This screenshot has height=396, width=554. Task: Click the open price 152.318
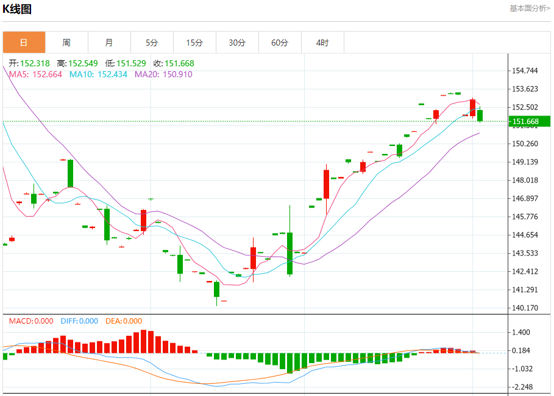click(35, 63)
